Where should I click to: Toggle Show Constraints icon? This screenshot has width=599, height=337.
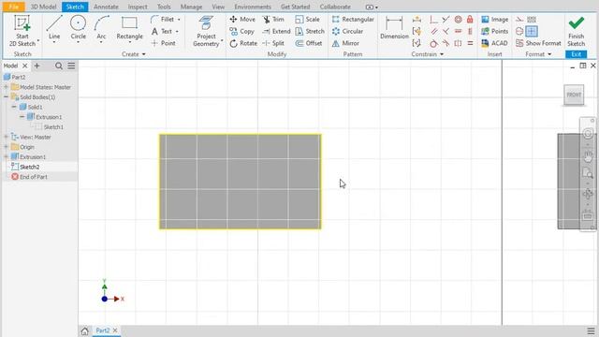pos(416,31)
